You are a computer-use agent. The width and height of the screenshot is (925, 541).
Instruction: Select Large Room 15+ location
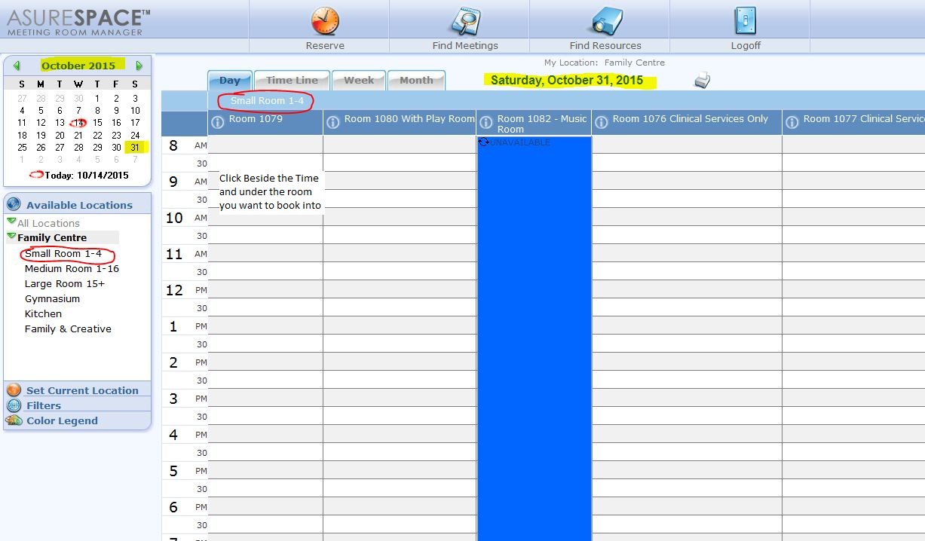[x=65, y=283]
